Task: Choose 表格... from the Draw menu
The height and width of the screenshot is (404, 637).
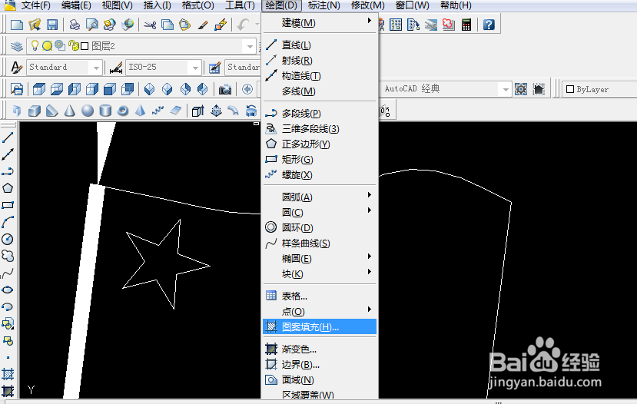Action: 320,296
